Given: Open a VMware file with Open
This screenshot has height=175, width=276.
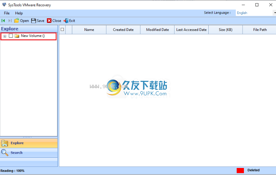Looking at the screenshot, I should point(22,21).
